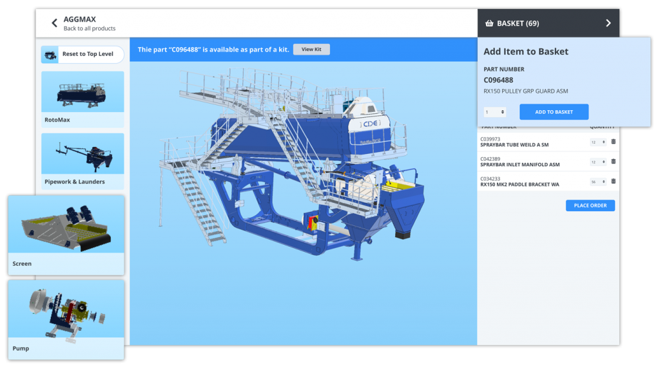Delete SPRAYBAR TUBE WEILD A SM from basket

pyautogui.click(x=613, y=142)
